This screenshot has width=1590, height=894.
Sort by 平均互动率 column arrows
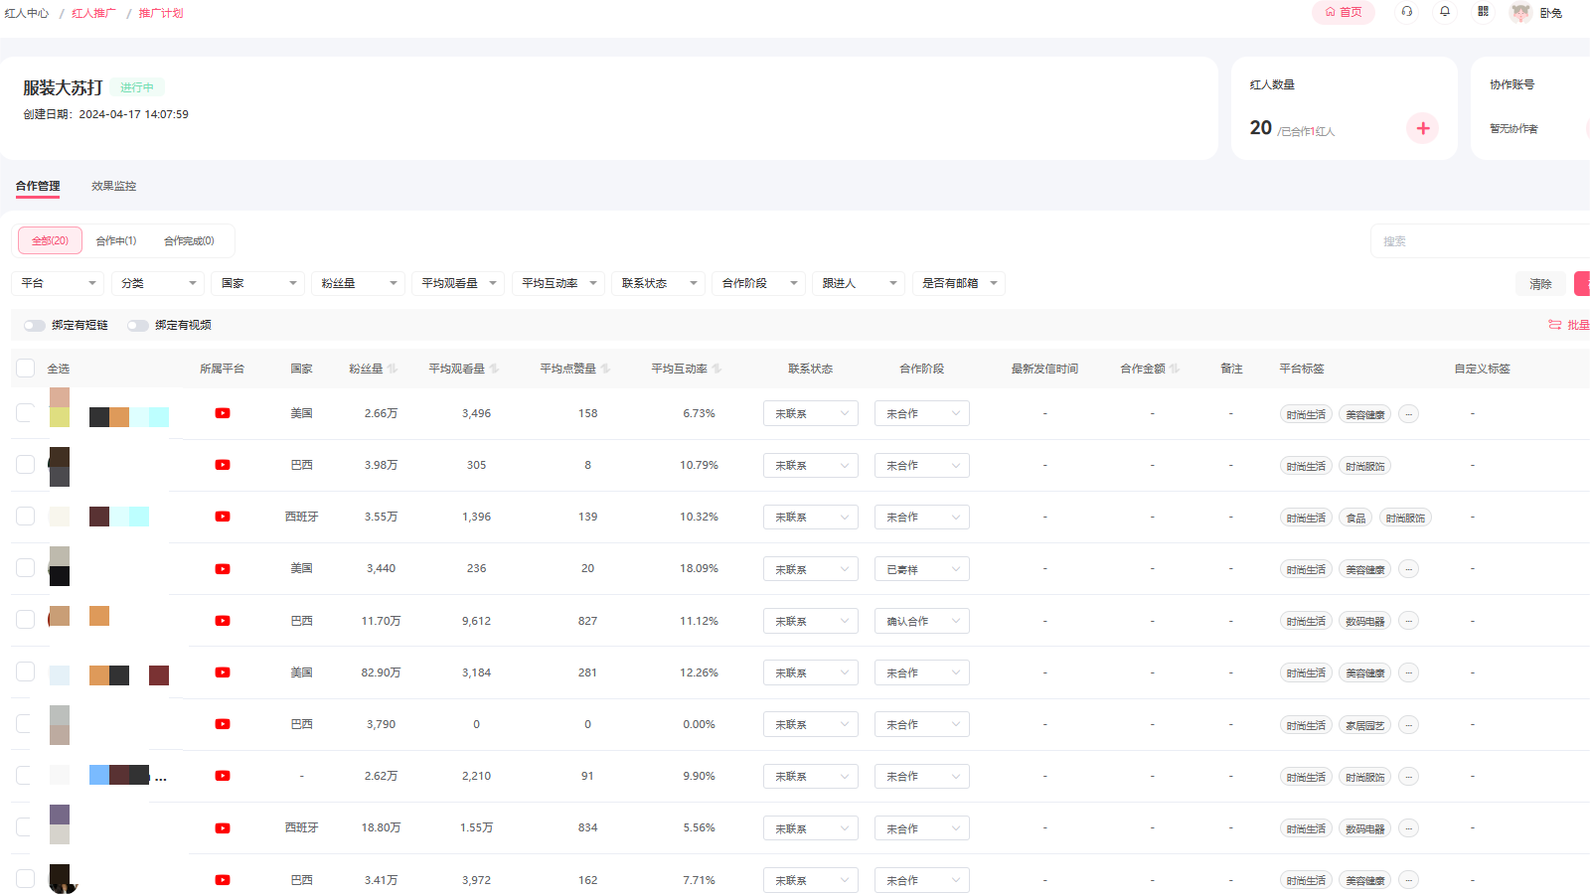716,369
